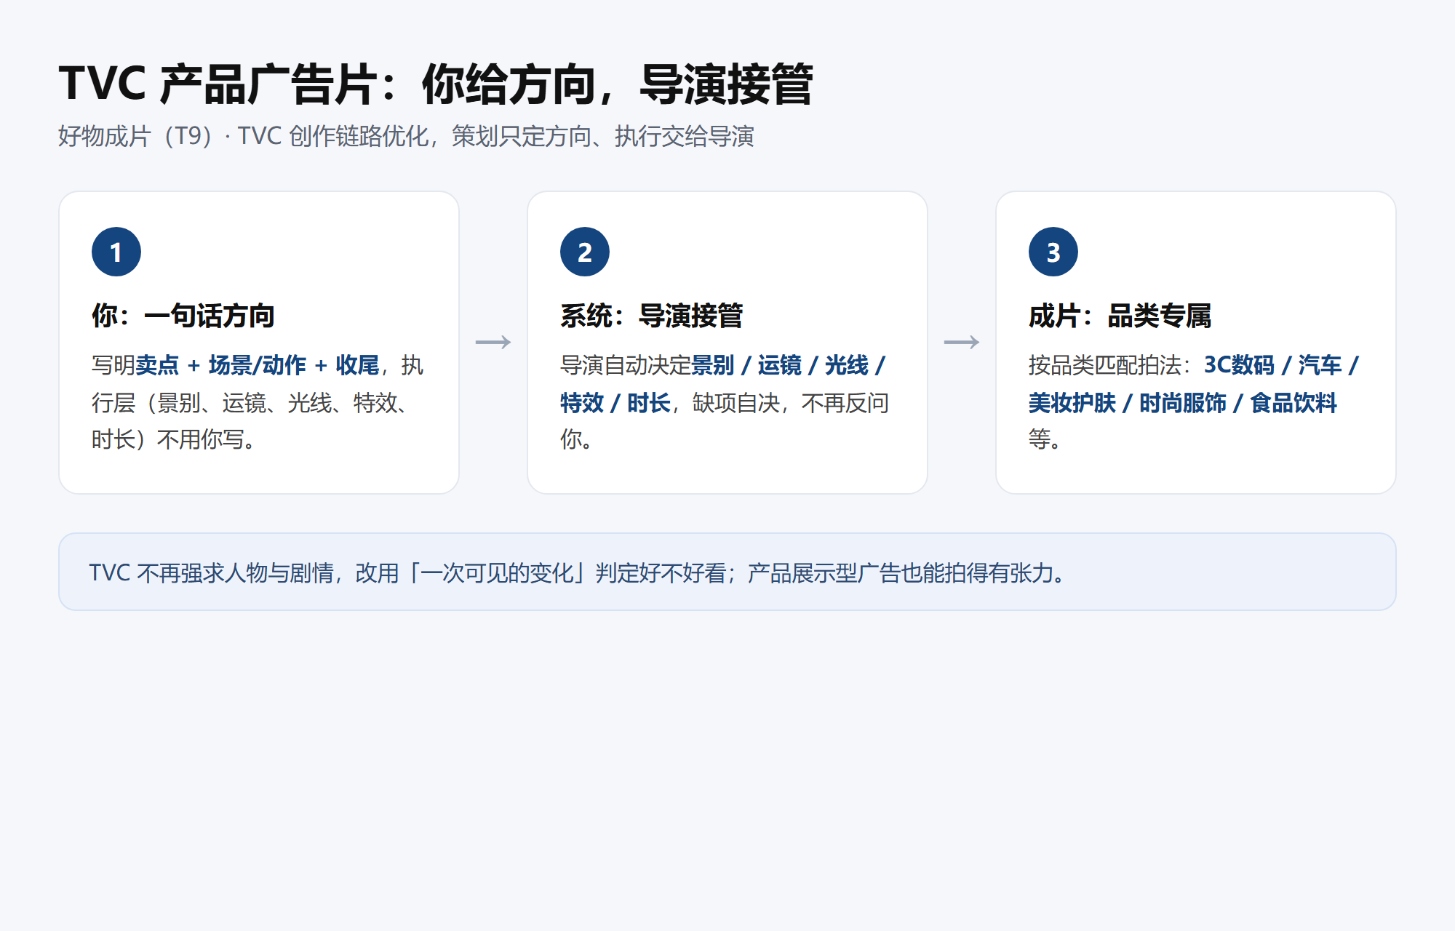Click the highlighted text 3C数码 / 汽车

click(1273, 364)
